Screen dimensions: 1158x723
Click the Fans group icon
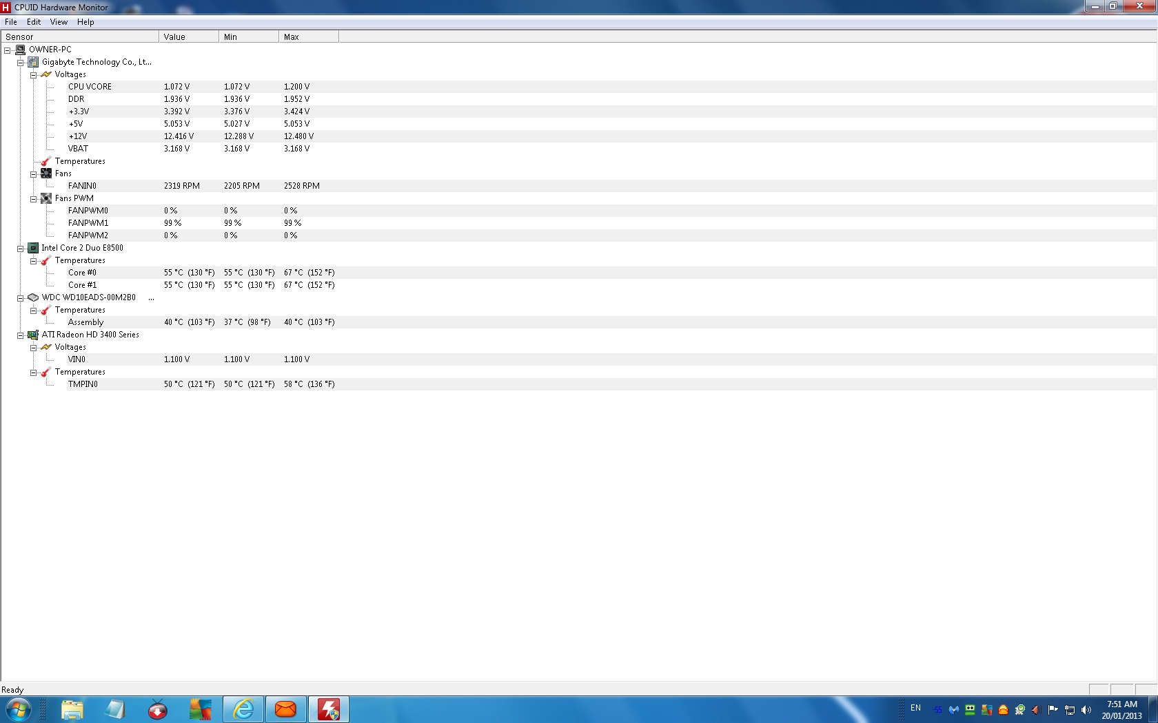(x=46, y=174)
